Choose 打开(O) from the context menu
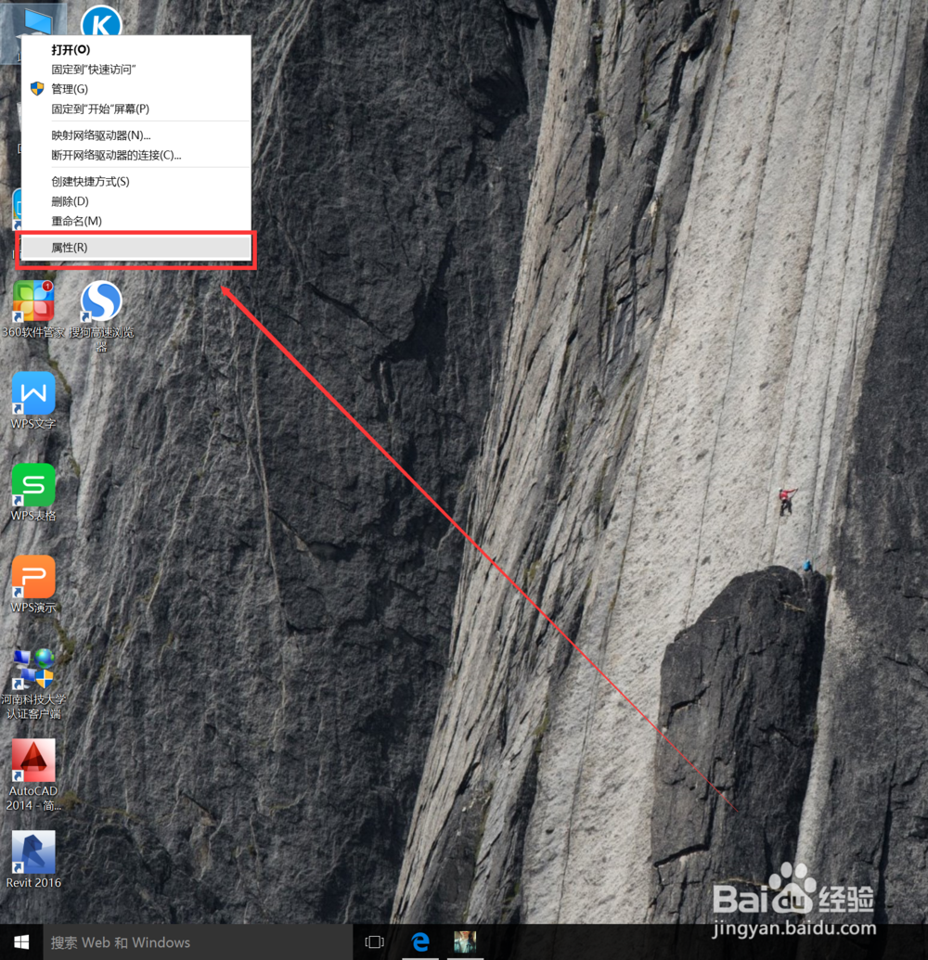The image size is (928, 960). coord(136,49)
